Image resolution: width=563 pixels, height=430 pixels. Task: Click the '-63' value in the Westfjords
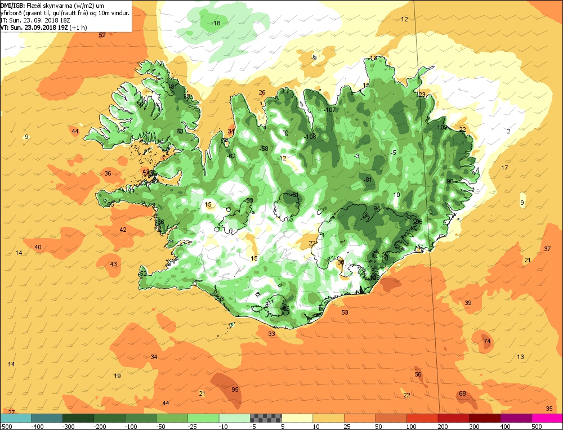pyautogui.click(x=179, y=131)
